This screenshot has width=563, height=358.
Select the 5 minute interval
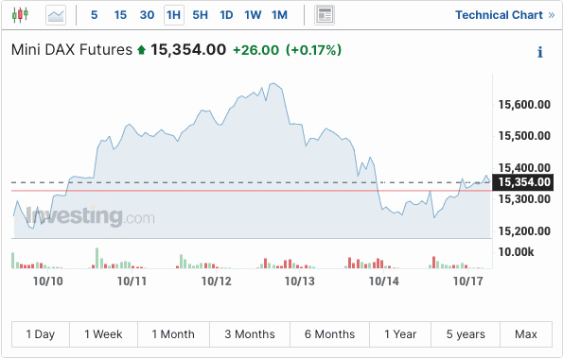click(94, 15)
